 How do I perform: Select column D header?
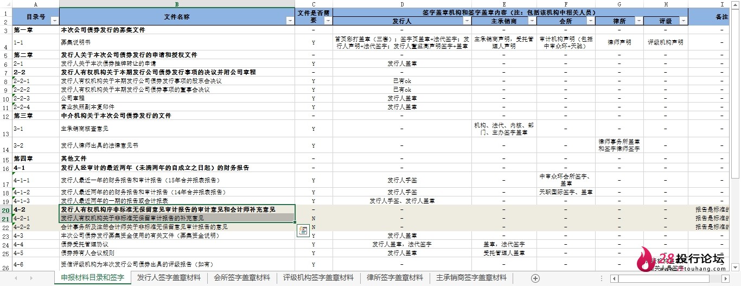pos(402,4)
